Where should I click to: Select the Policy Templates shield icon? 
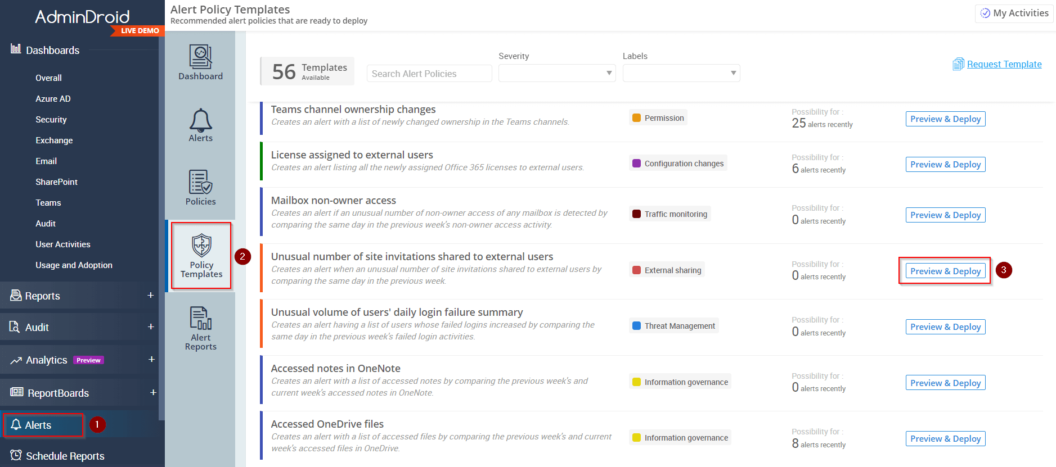pos(201,245)
